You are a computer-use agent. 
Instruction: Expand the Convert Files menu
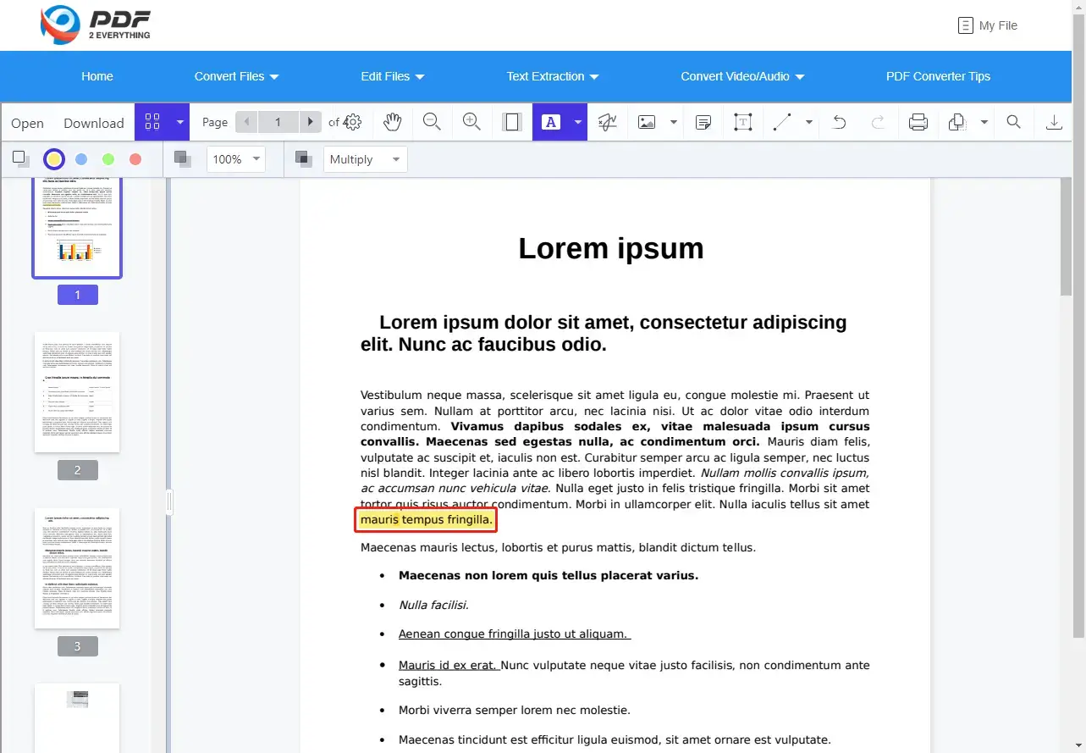(236, 76)
